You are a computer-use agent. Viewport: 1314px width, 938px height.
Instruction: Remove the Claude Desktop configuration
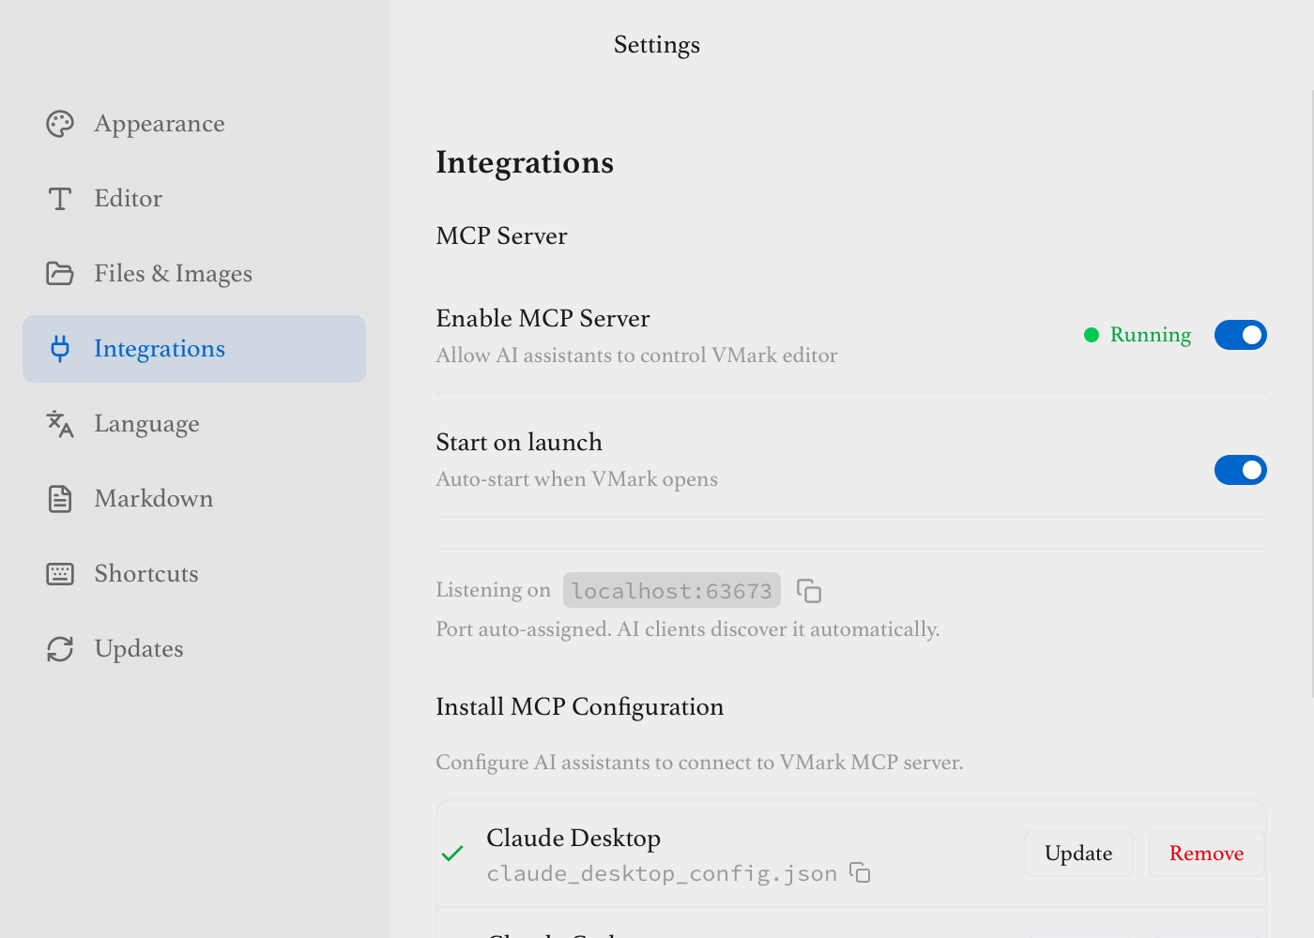click(1206, 854)
